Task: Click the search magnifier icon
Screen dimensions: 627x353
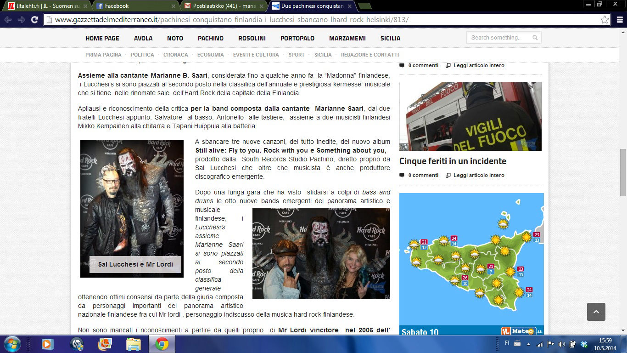Action: point(535,38)
